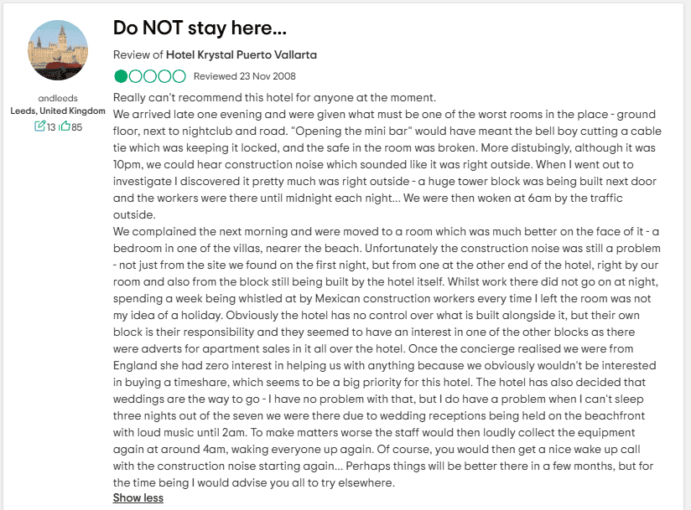The width and height of the screenshot is (691, 510).
Task: Click the "Review of" label text
Action: (138, 54)
